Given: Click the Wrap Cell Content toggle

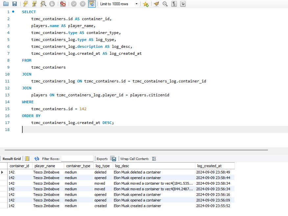Looking at the screenshot, I should [154, 158].
